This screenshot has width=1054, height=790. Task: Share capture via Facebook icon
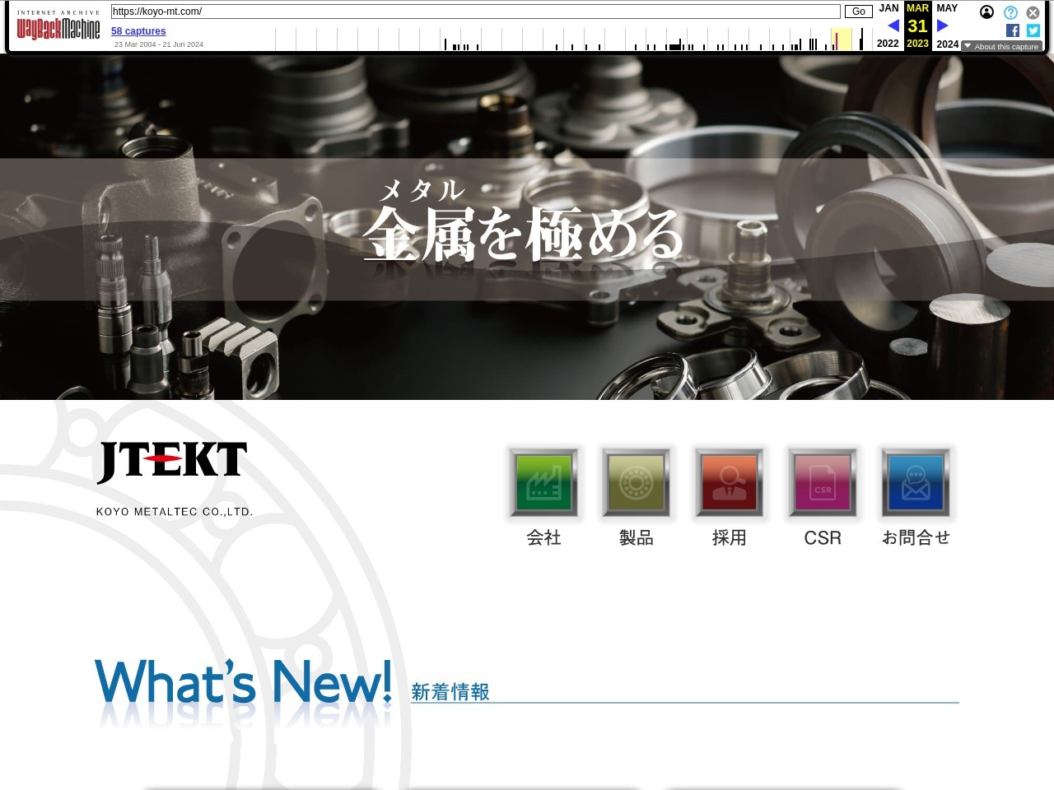[x=1013, y=30]
